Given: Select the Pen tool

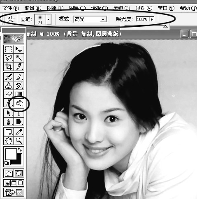Looking at the screenshot, I should [9, 122].
